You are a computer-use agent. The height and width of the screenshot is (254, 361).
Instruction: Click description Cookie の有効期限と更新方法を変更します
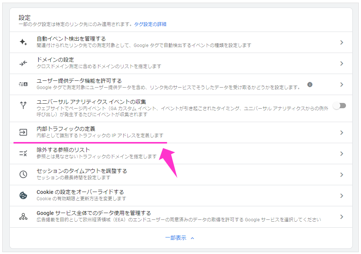(82, 198)
